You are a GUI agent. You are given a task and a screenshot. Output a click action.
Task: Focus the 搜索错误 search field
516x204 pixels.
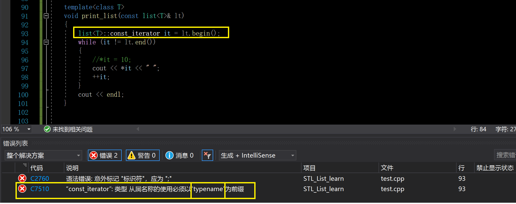click(x=505, y=155)
